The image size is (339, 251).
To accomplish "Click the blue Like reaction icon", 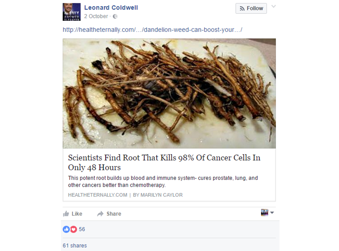I will click(66, 229).
